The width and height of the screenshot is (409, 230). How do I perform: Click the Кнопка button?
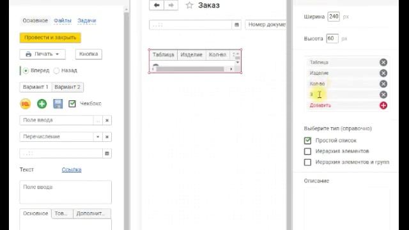tap(89, 54)
